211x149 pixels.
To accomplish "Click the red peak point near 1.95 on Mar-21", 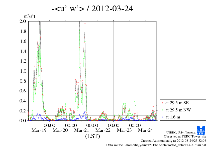I will coord(85,24).
